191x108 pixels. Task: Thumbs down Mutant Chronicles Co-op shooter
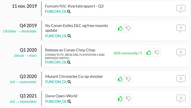128,79
